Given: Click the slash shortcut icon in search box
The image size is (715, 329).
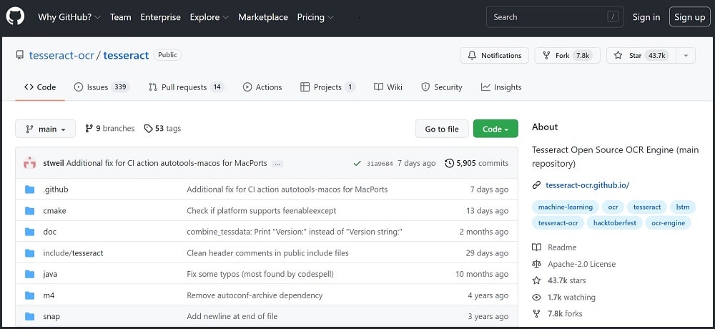Looking at the screenshot, I should tap(613, 17).
